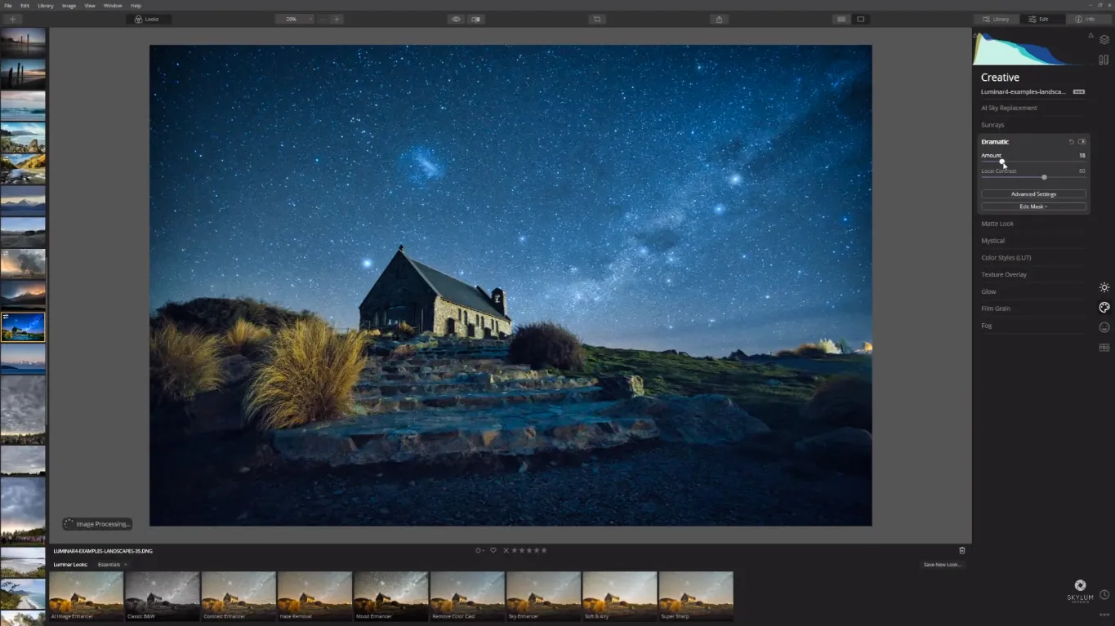Toggle Dramatic filter visibility

click(1082, 142)
